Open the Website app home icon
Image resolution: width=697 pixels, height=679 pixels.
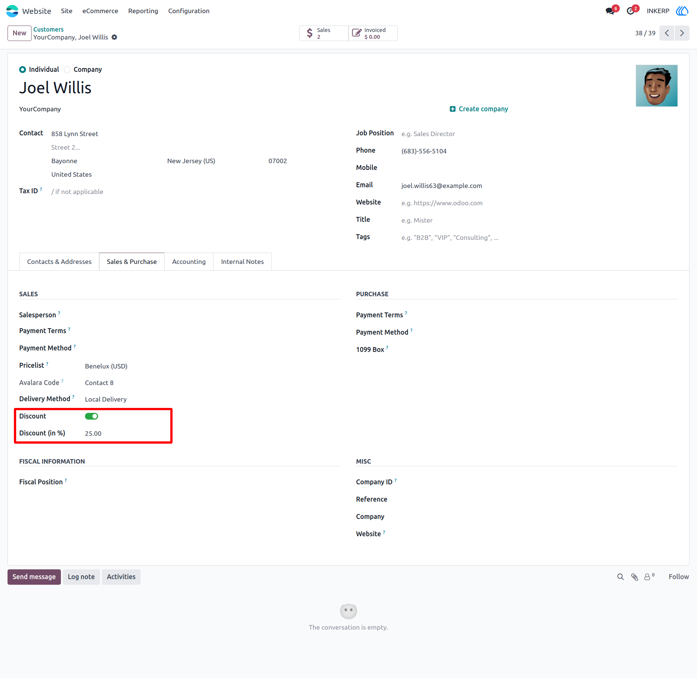click(x=12, y=11)
